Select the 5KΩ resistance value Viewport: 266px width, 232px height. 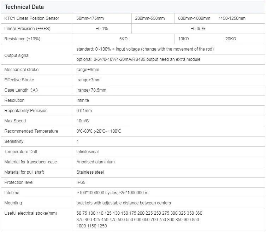tap(123, 39)
